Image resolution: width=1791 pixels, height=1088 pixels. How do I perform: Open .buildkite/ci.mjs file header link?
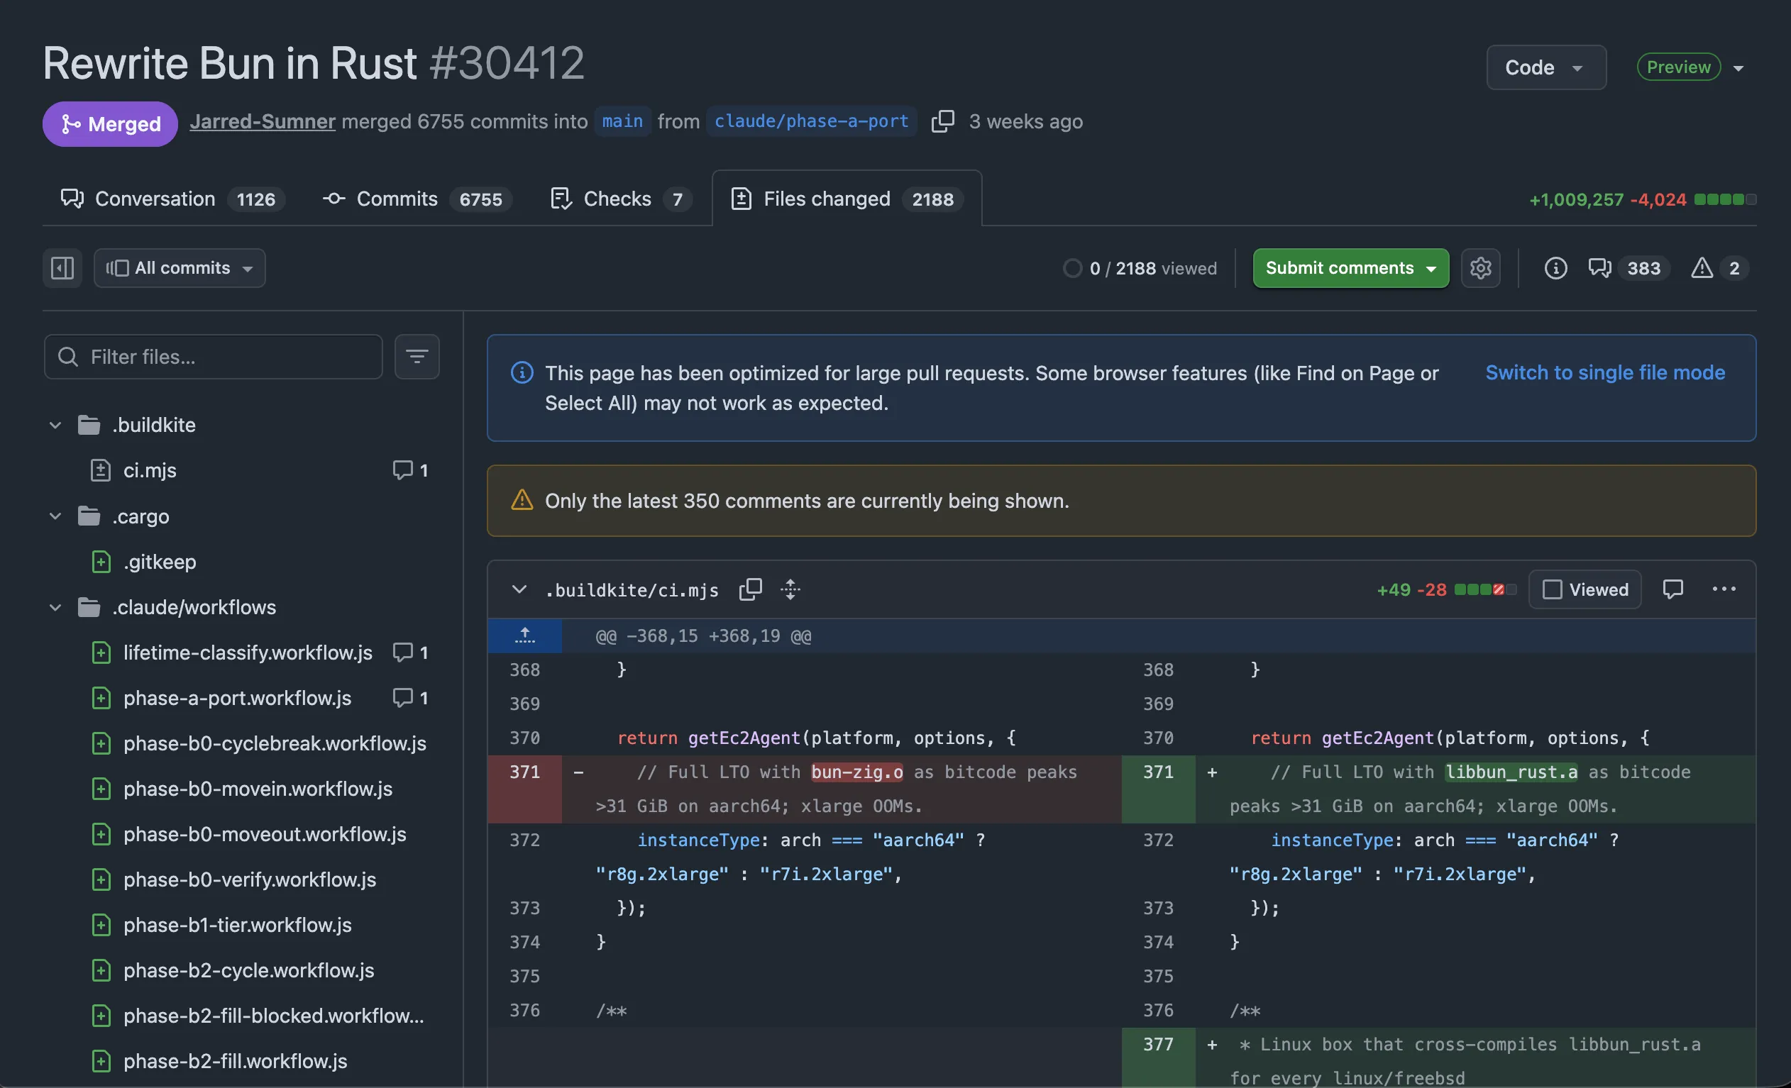(632, 590)
